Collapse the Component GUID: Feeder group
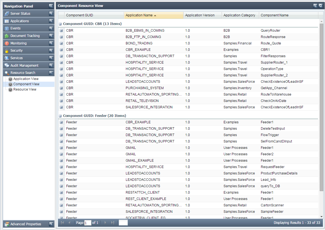The image size is (325, 230). click(x=60, y=116)
